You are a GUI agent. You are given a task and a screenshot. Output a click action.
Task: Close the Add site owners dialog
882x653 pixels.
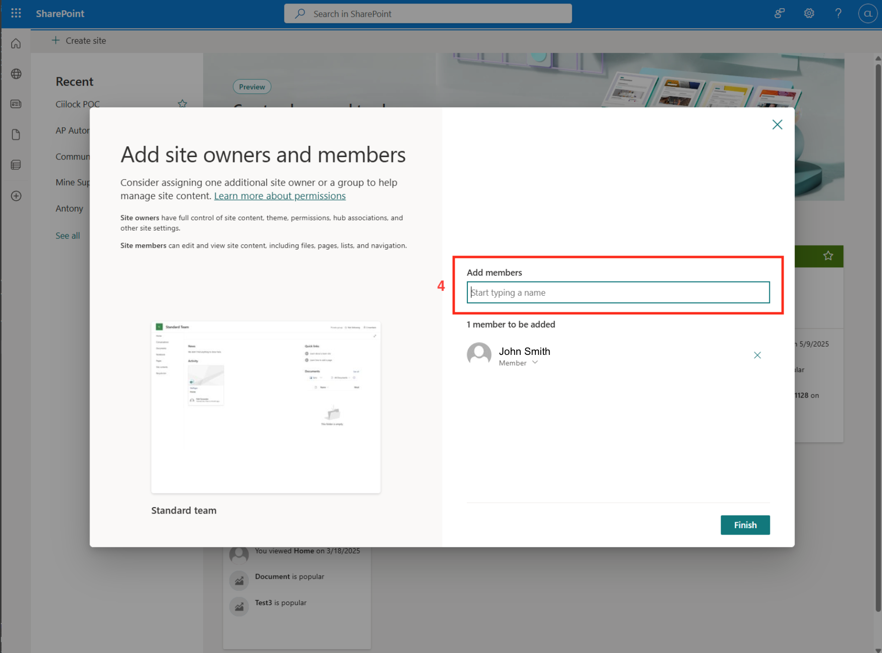pos(777,125)
